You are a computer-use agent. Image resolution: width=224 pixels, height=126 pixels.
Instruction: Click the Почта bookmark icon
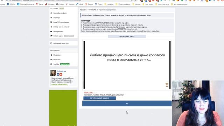coord(96,4)
